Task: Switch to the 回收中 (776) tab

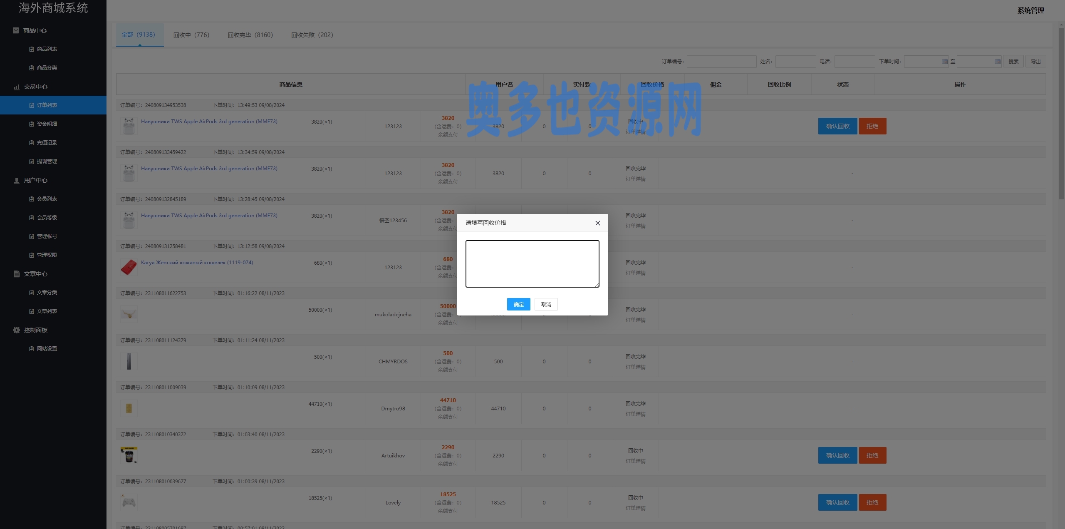Action: click(191, 35)
